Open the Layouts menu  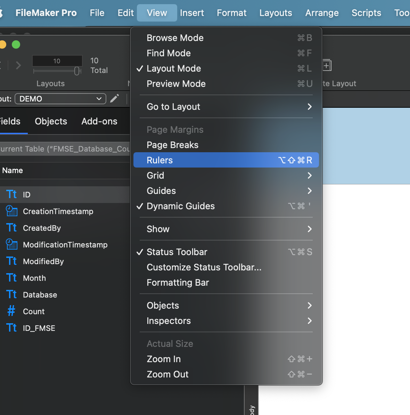[x=276, y=13]
